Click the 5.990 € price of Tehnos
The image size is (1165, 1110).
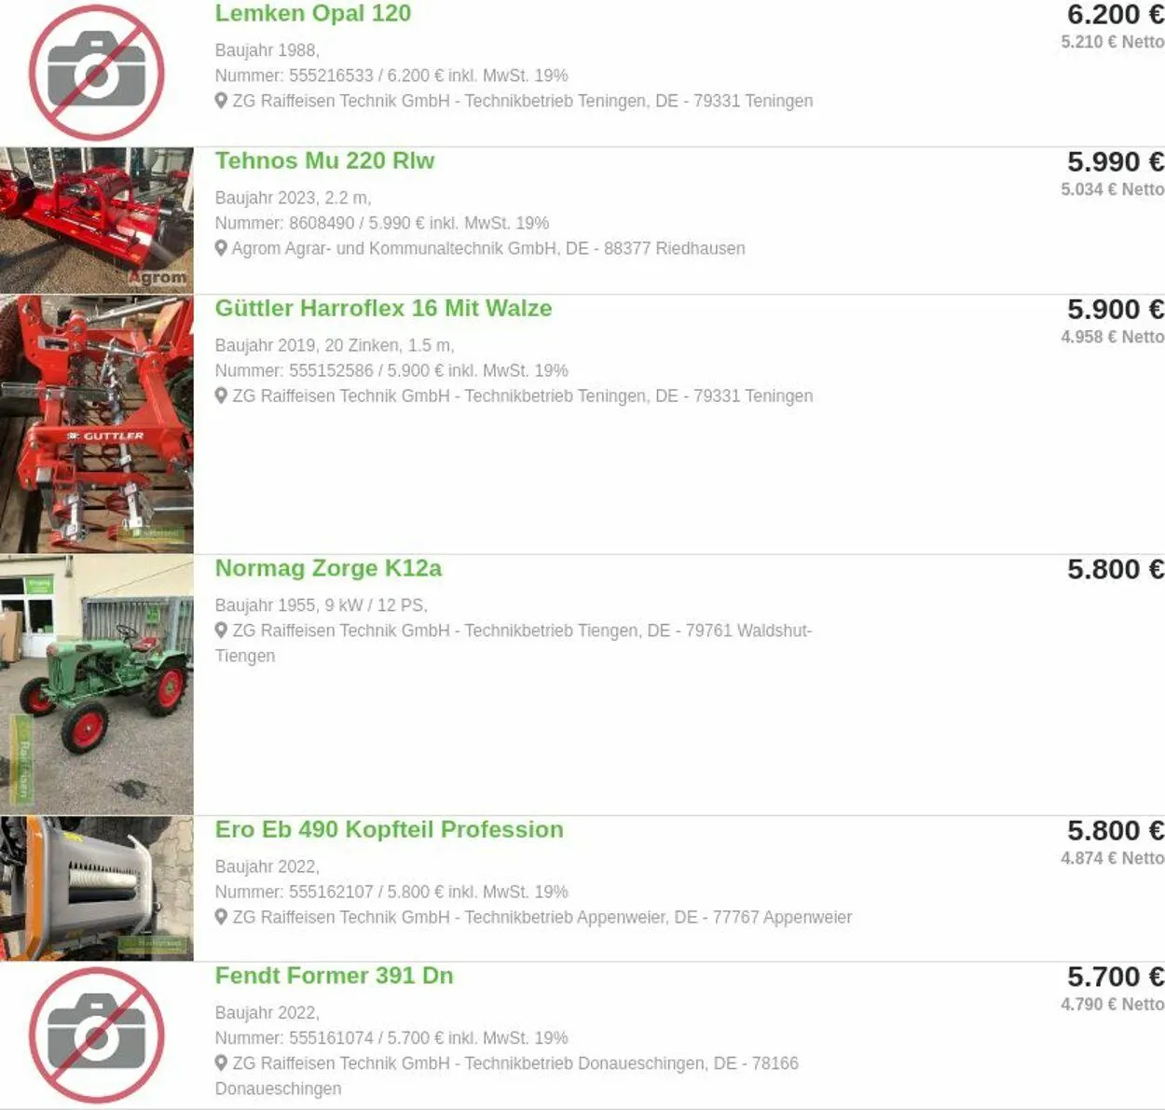[x=1116, y=161]
